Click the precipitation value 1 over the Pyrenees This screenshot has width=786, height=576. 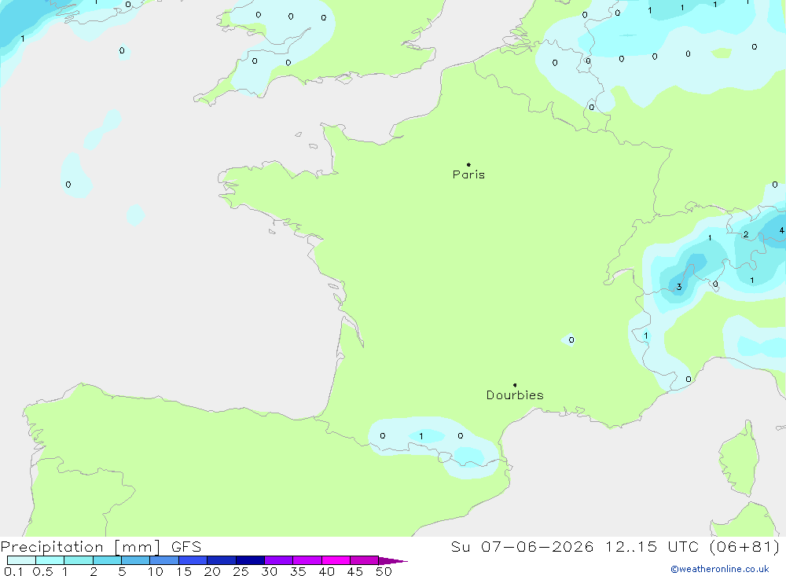click(421, 436)
